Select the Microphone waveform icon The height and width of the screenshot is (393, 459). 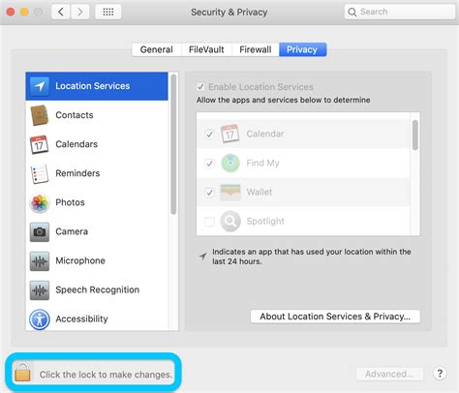pos(40,261)
